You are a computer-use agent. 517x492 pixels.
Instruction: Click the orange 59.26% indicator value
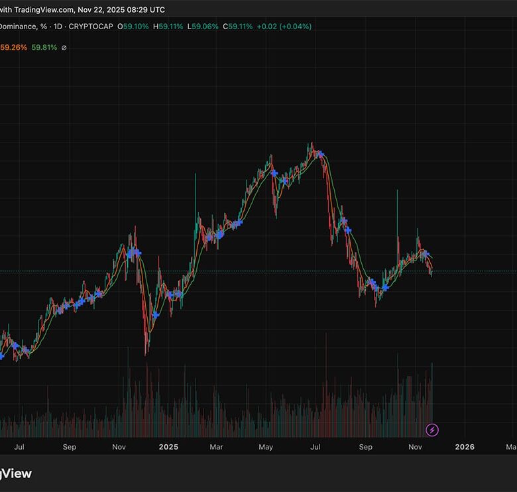point(13,48)
